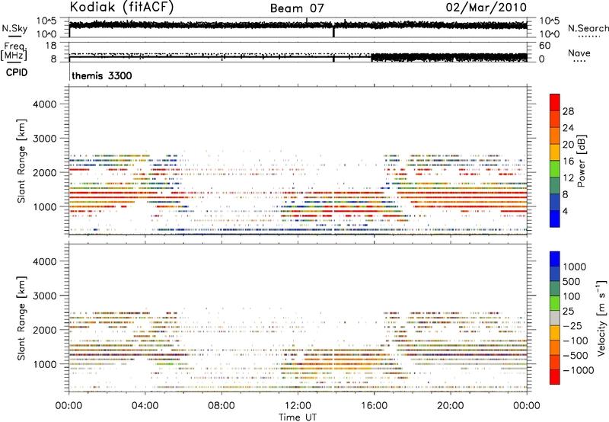Image resolution: width=609 pixels, height=422 pixels.
Task: Click the Slant Range label of power panel
Action: coord(21,161)
